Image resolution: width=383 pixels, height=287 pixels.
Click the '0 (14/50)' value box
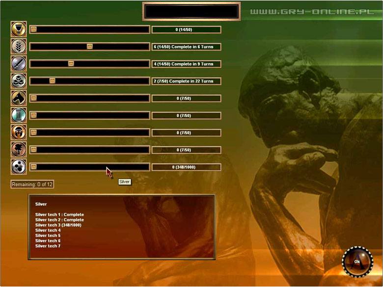point(187,29)
